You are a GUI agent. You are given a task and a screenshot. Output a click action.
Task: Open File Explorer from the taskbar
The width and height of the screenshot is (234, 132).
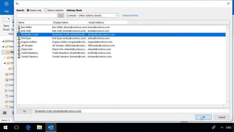[39, 127]
